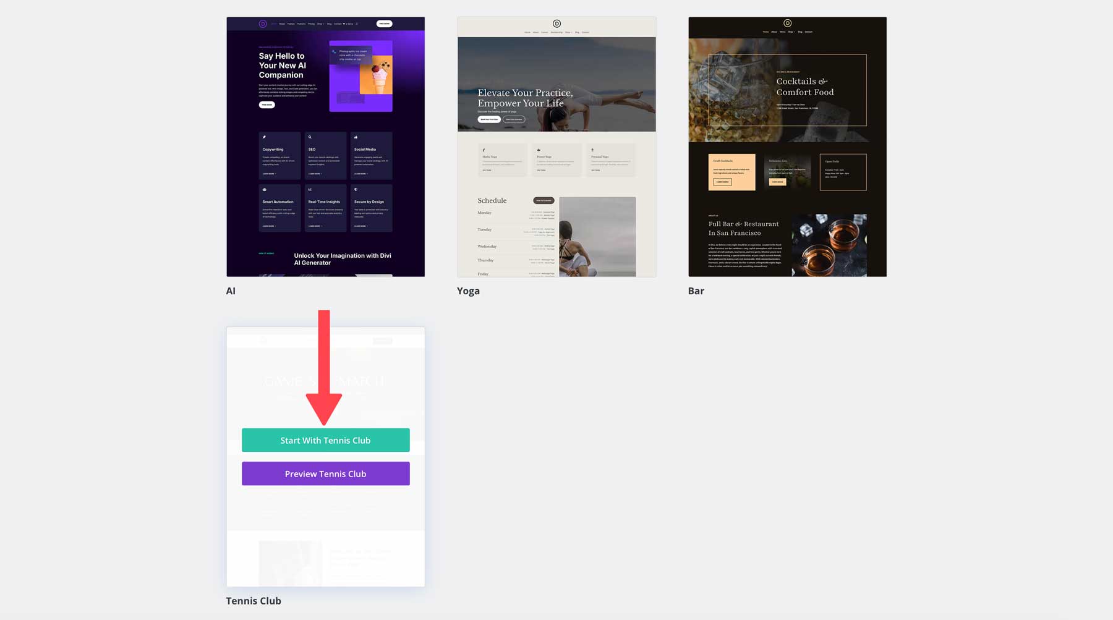Click the circular Divi logo in the Yoga header

557,23
